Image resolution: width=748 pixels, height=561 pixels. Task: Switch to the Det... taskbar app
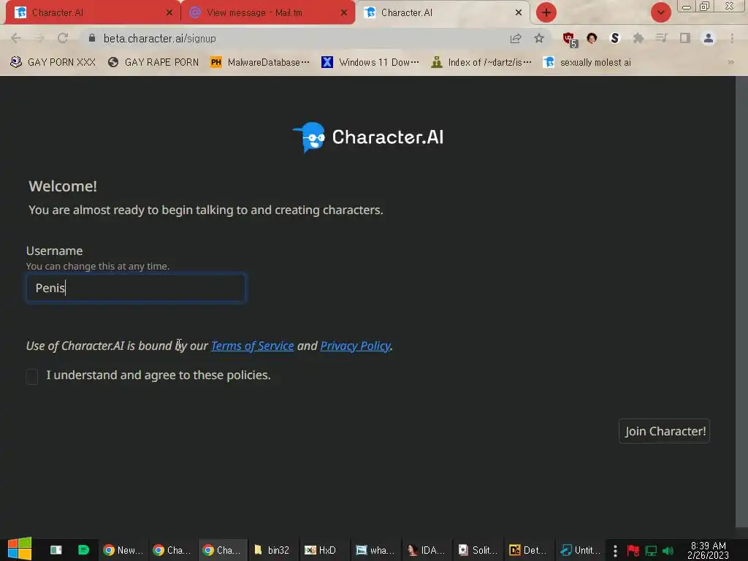tap(528, 550)
